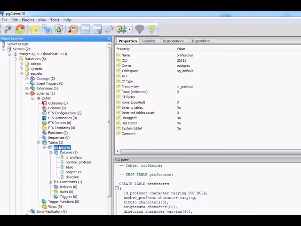301x226 pixels.
Task: Click the create new object icon
Action: (x=47, y=29)
